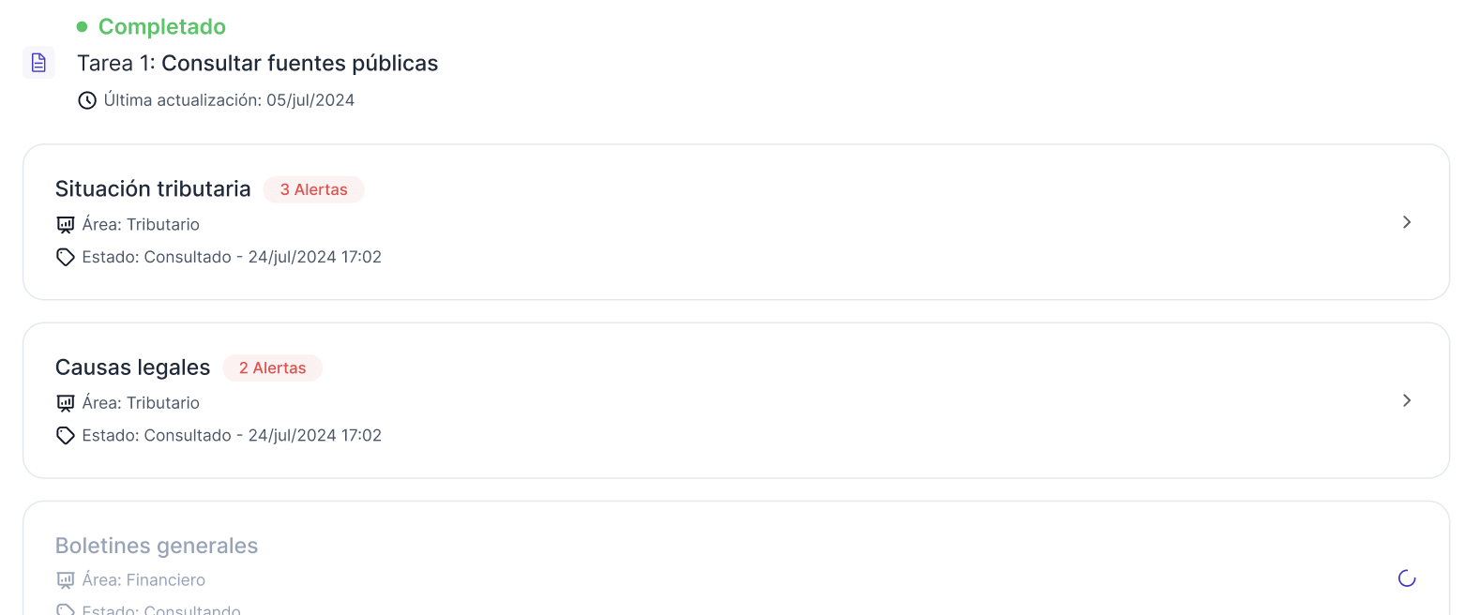Click the clock icon next to Última actualización
Screen dimensions: 1465x615
(87, 100)
